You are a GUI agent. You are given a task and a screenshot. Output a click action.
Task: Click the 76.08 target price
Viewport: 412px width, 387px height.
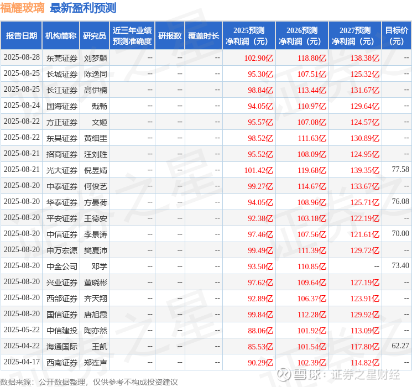click(400, 201)
